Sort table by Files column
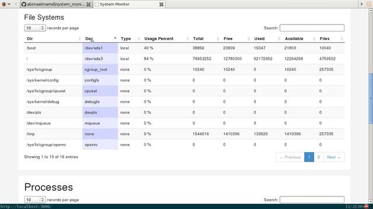The width and height of the screenshot is (373, 209). 331,39
